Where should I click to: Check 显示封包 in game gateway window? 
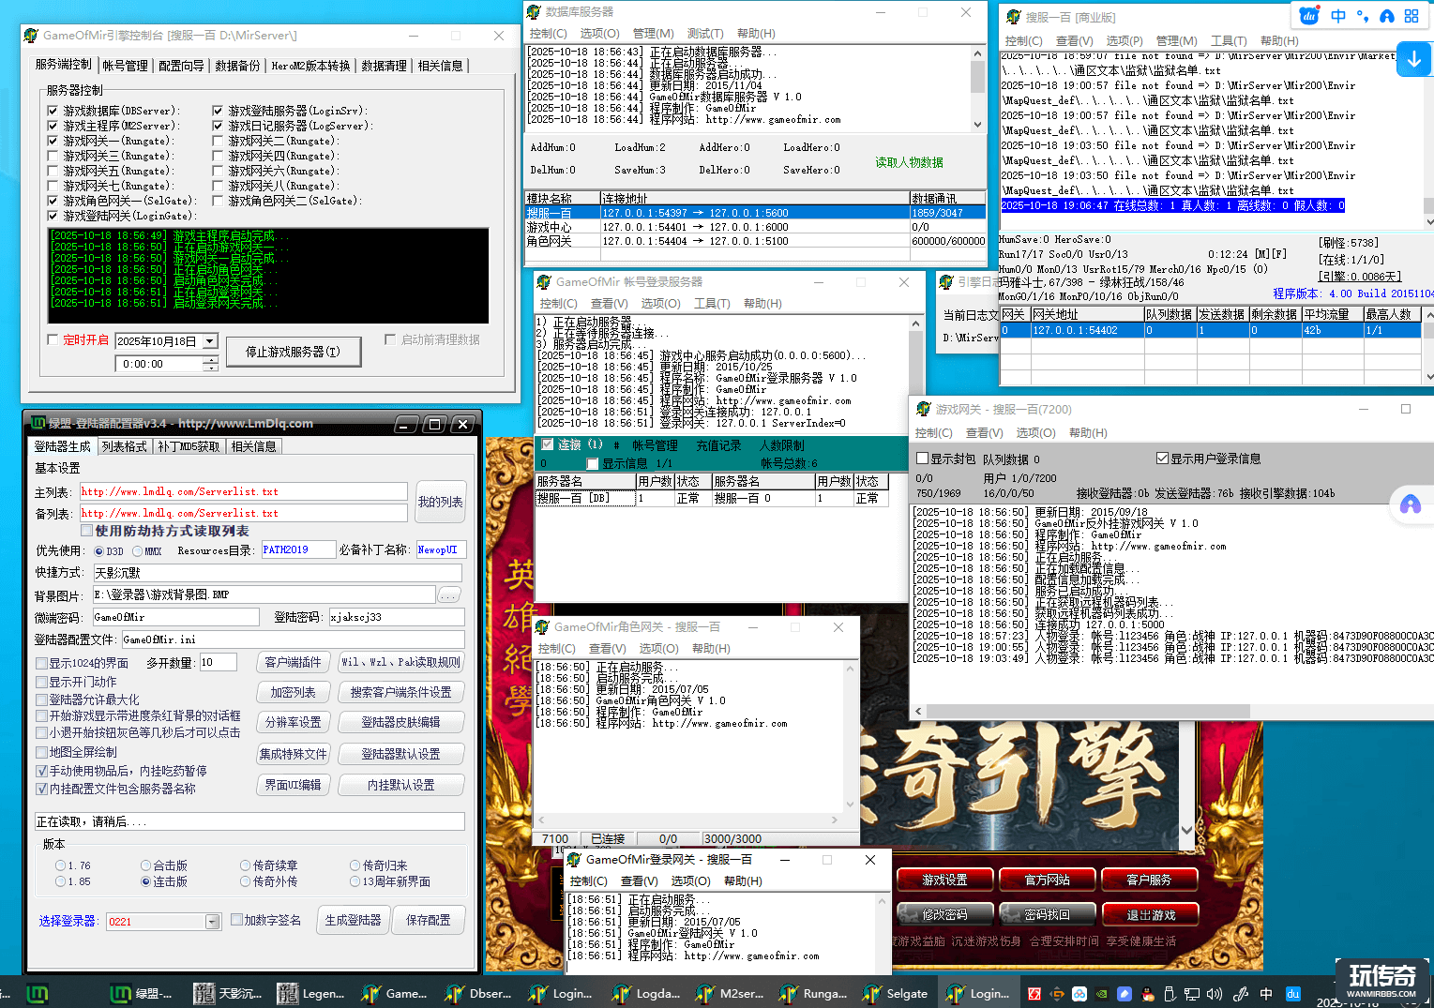tap(923, 459)
